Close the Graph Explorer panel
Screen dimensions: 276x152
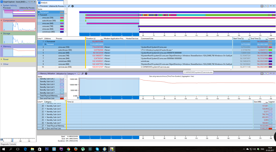(34, 2)
